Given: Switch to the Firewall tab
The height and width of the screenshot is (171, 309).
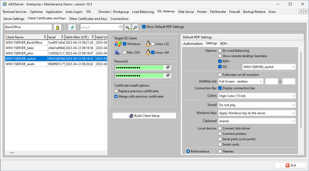Looking at the screenshot, I should 234,12.
